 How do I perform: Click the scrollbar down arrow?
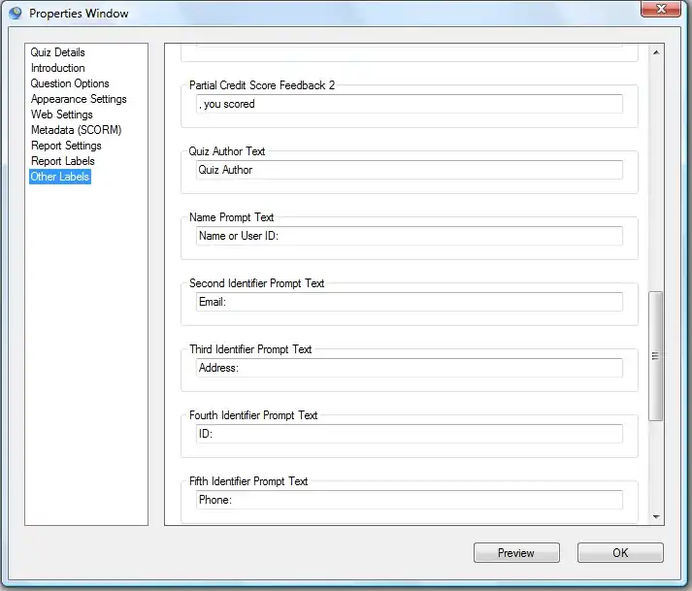[655, 516]
